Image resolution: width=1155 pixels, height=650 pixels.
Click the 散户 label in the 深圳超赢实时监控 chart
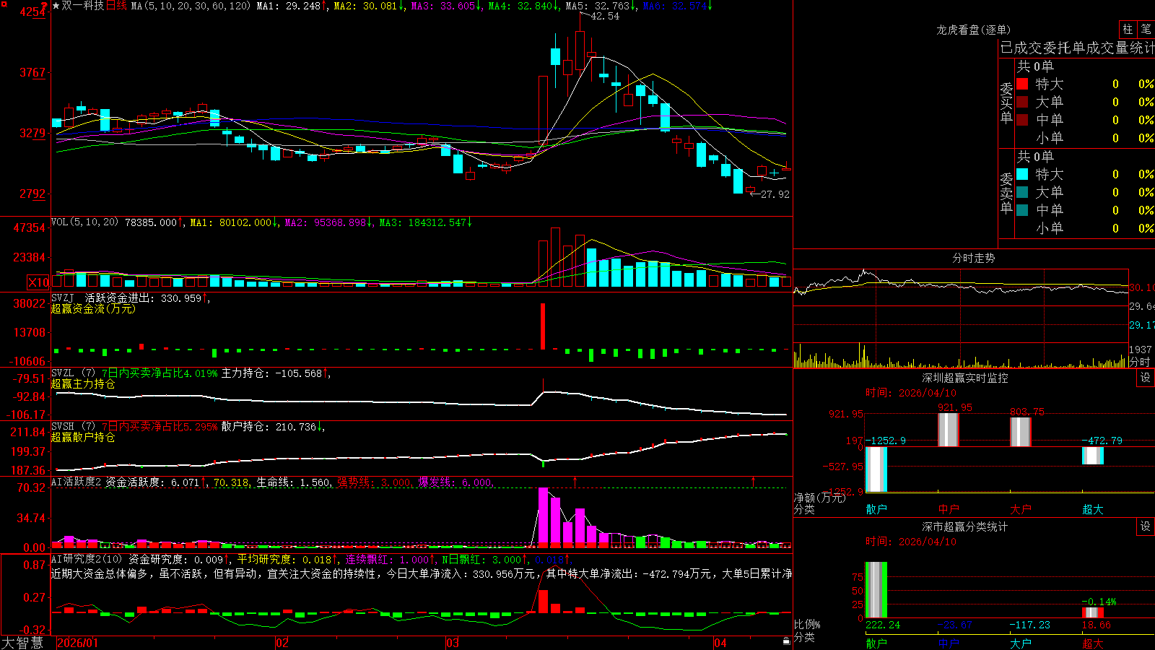point(876,509)
